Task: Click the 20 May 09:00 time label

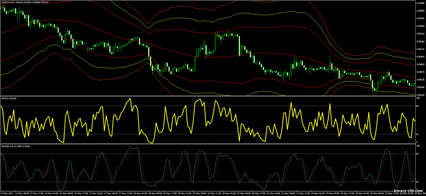Action: [x=244, y=193]
